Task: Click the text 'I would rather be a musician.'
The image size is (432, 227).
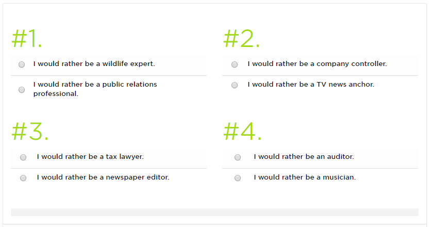Action: coord(305,177)
